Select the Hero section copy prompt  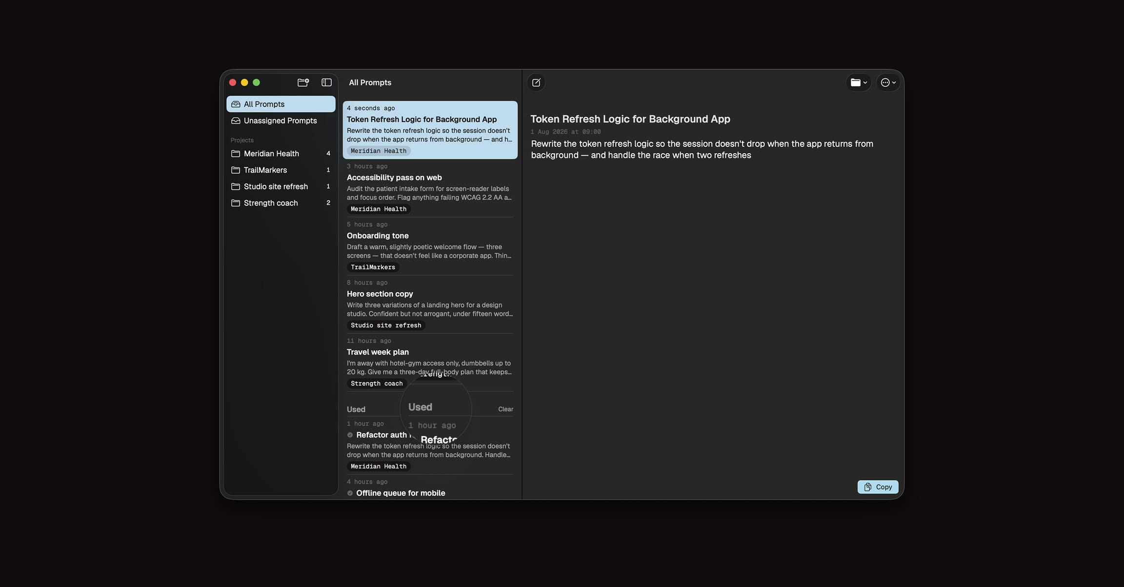430,304
